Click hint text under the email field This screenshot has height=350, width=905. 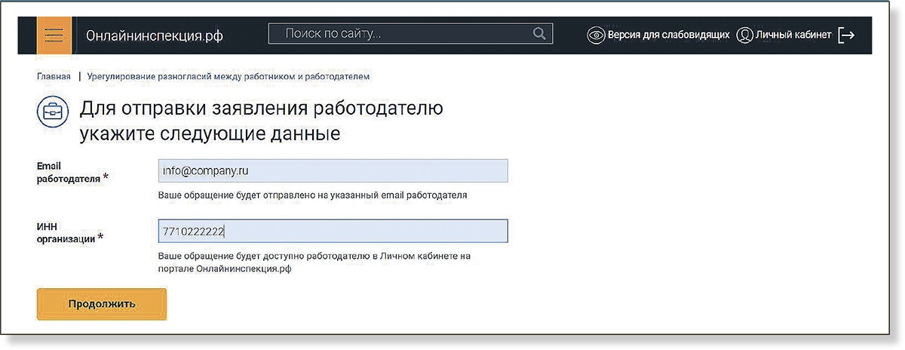pos(312,195)
